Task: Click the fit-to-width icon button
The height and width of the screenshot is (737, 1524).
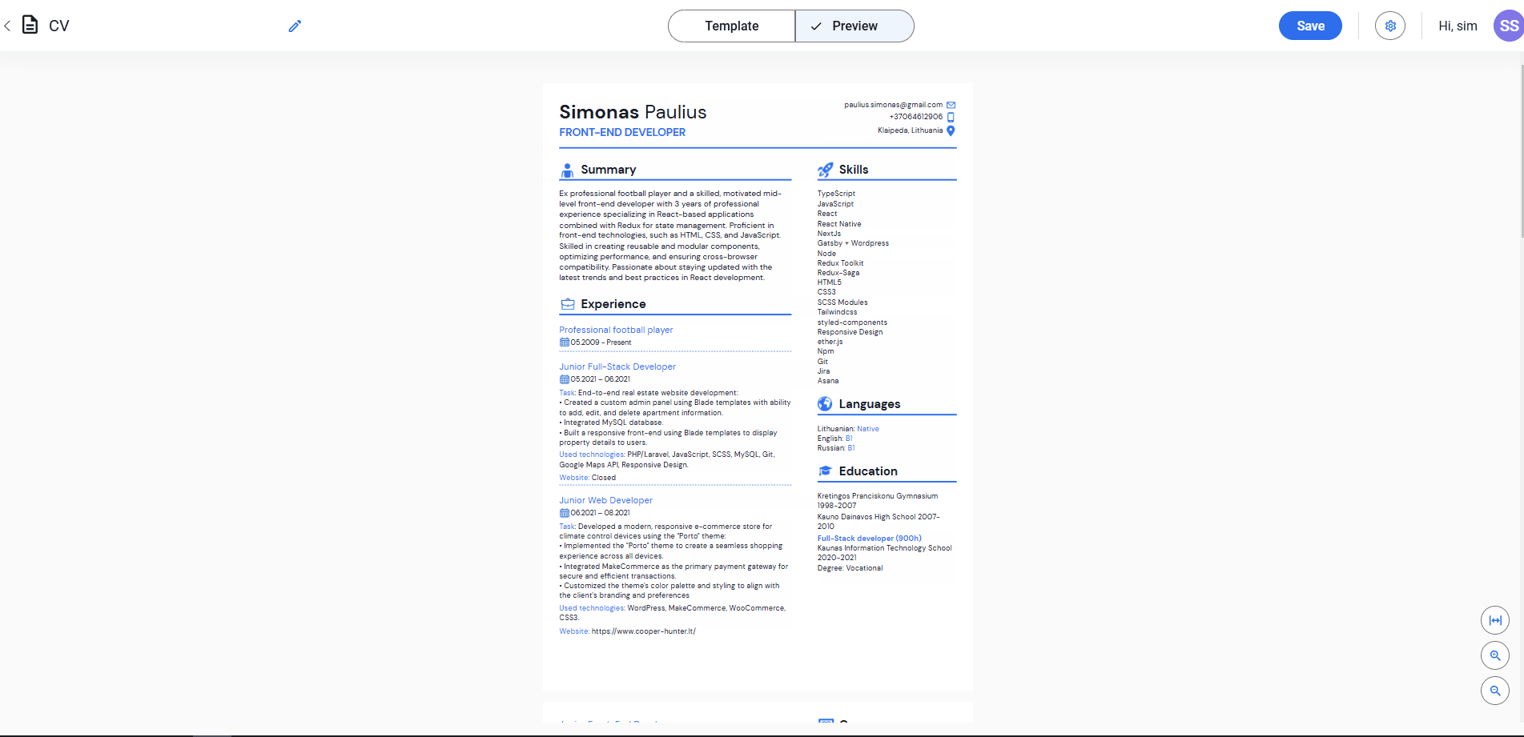Action: point(1494,620)
